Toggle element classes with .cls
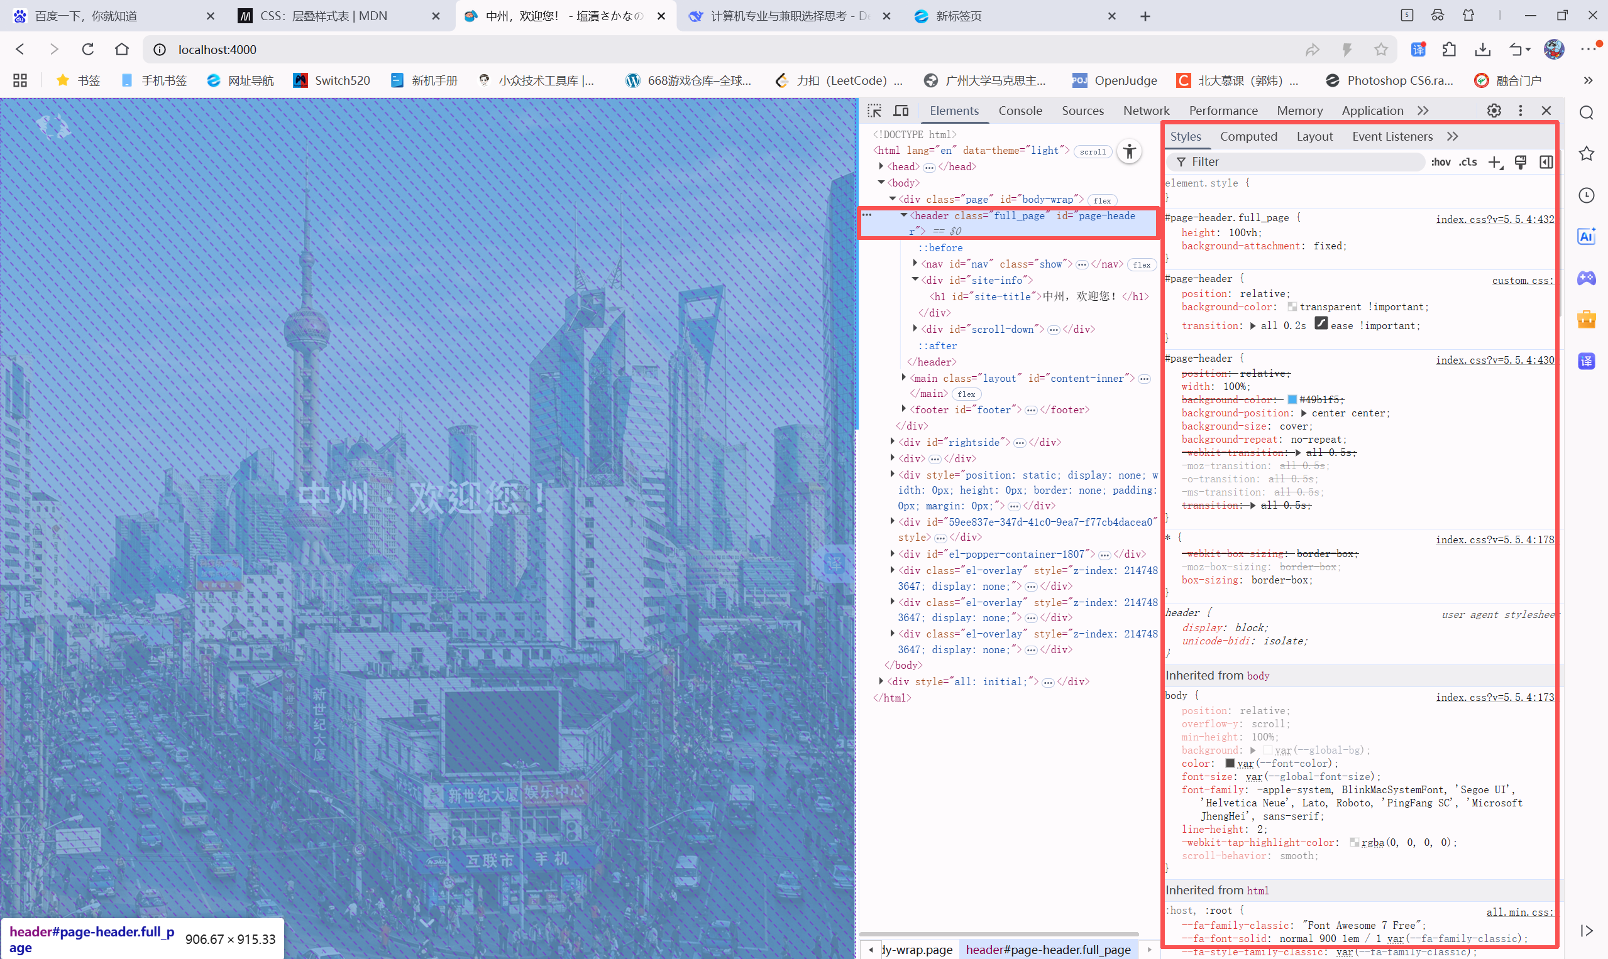The image size is (1608, 959). [1468, 161]
